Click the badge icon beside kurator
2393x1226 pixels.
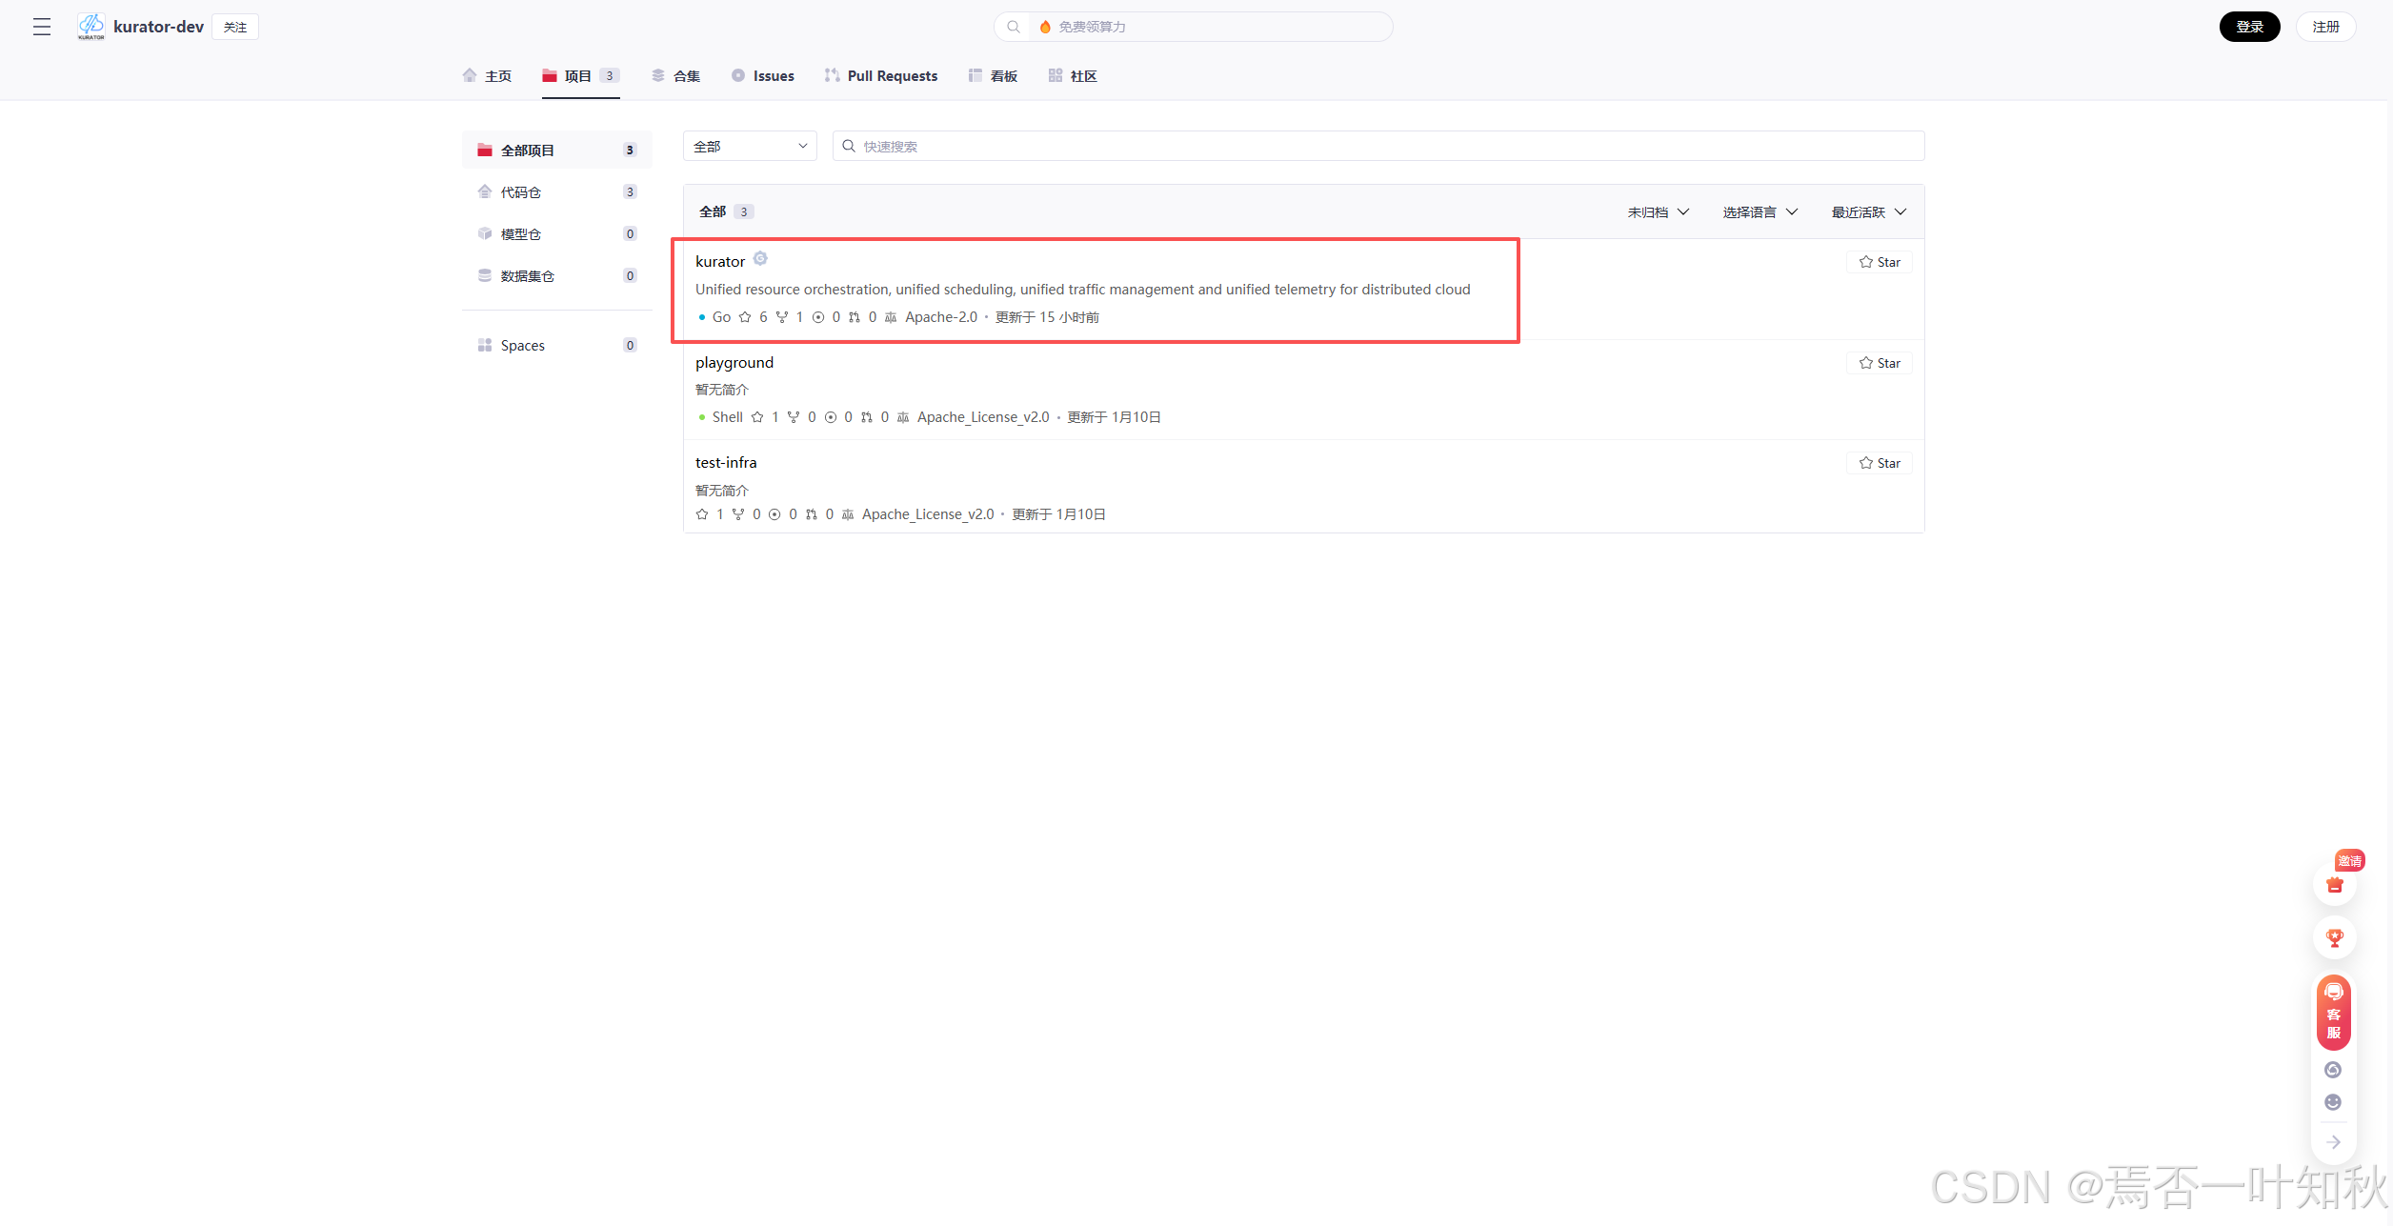(x=760, y=259)
